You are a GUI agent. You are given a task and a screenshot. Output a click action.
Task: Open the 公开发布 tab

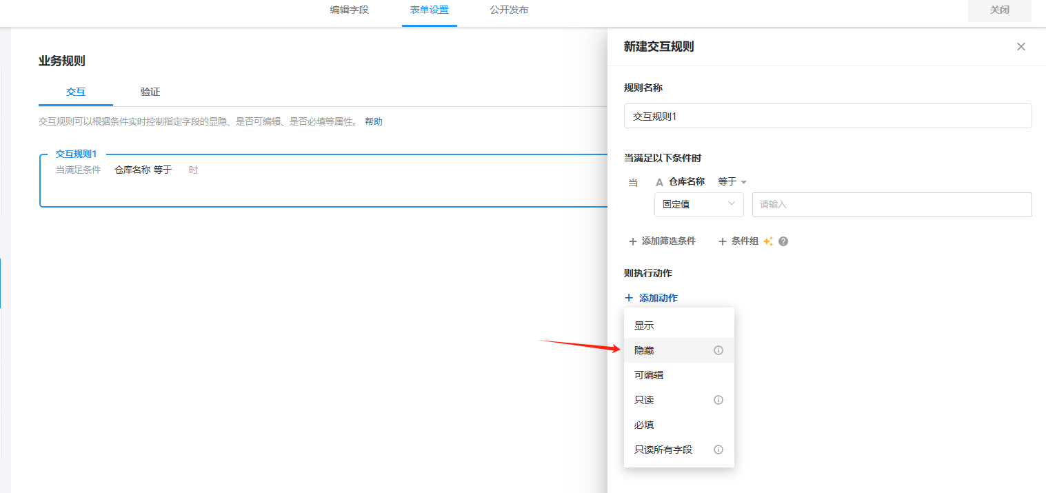pos(509,10)
